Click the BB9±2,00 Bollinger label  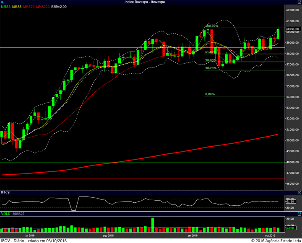(59, 7)
